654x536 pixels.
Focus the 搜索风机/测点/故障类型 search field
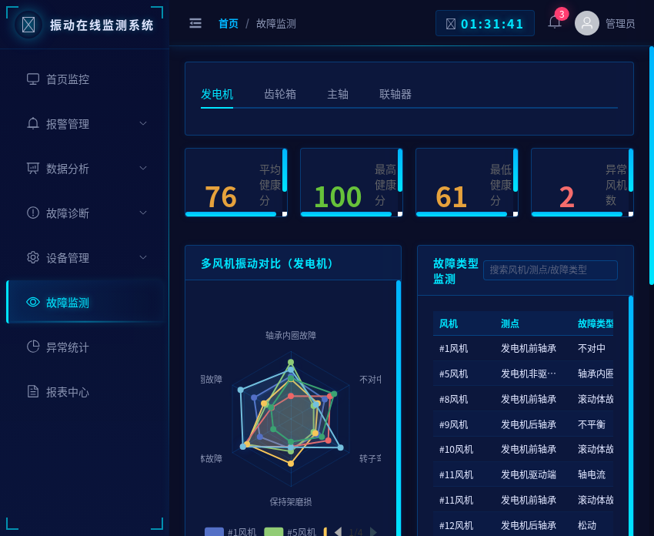[x=550, y=270]
